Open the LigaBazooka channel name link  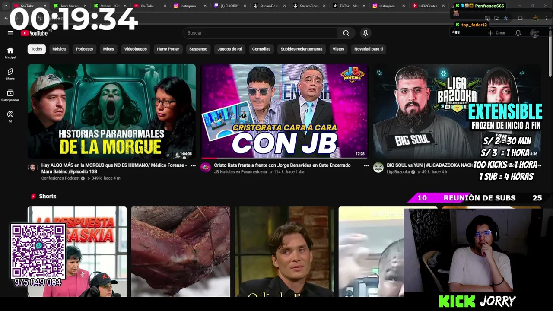tap(398, 172)
